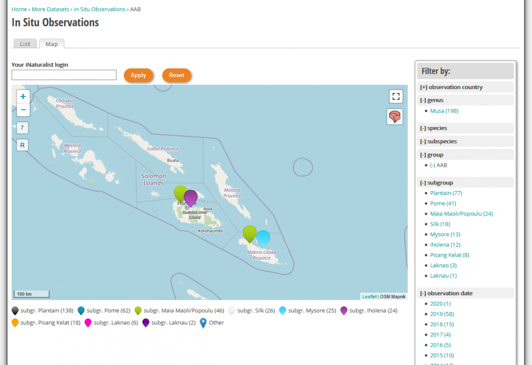Focus the iNaturalist login field
Viewport: 532px width, 365px height.
pos(64,75)
